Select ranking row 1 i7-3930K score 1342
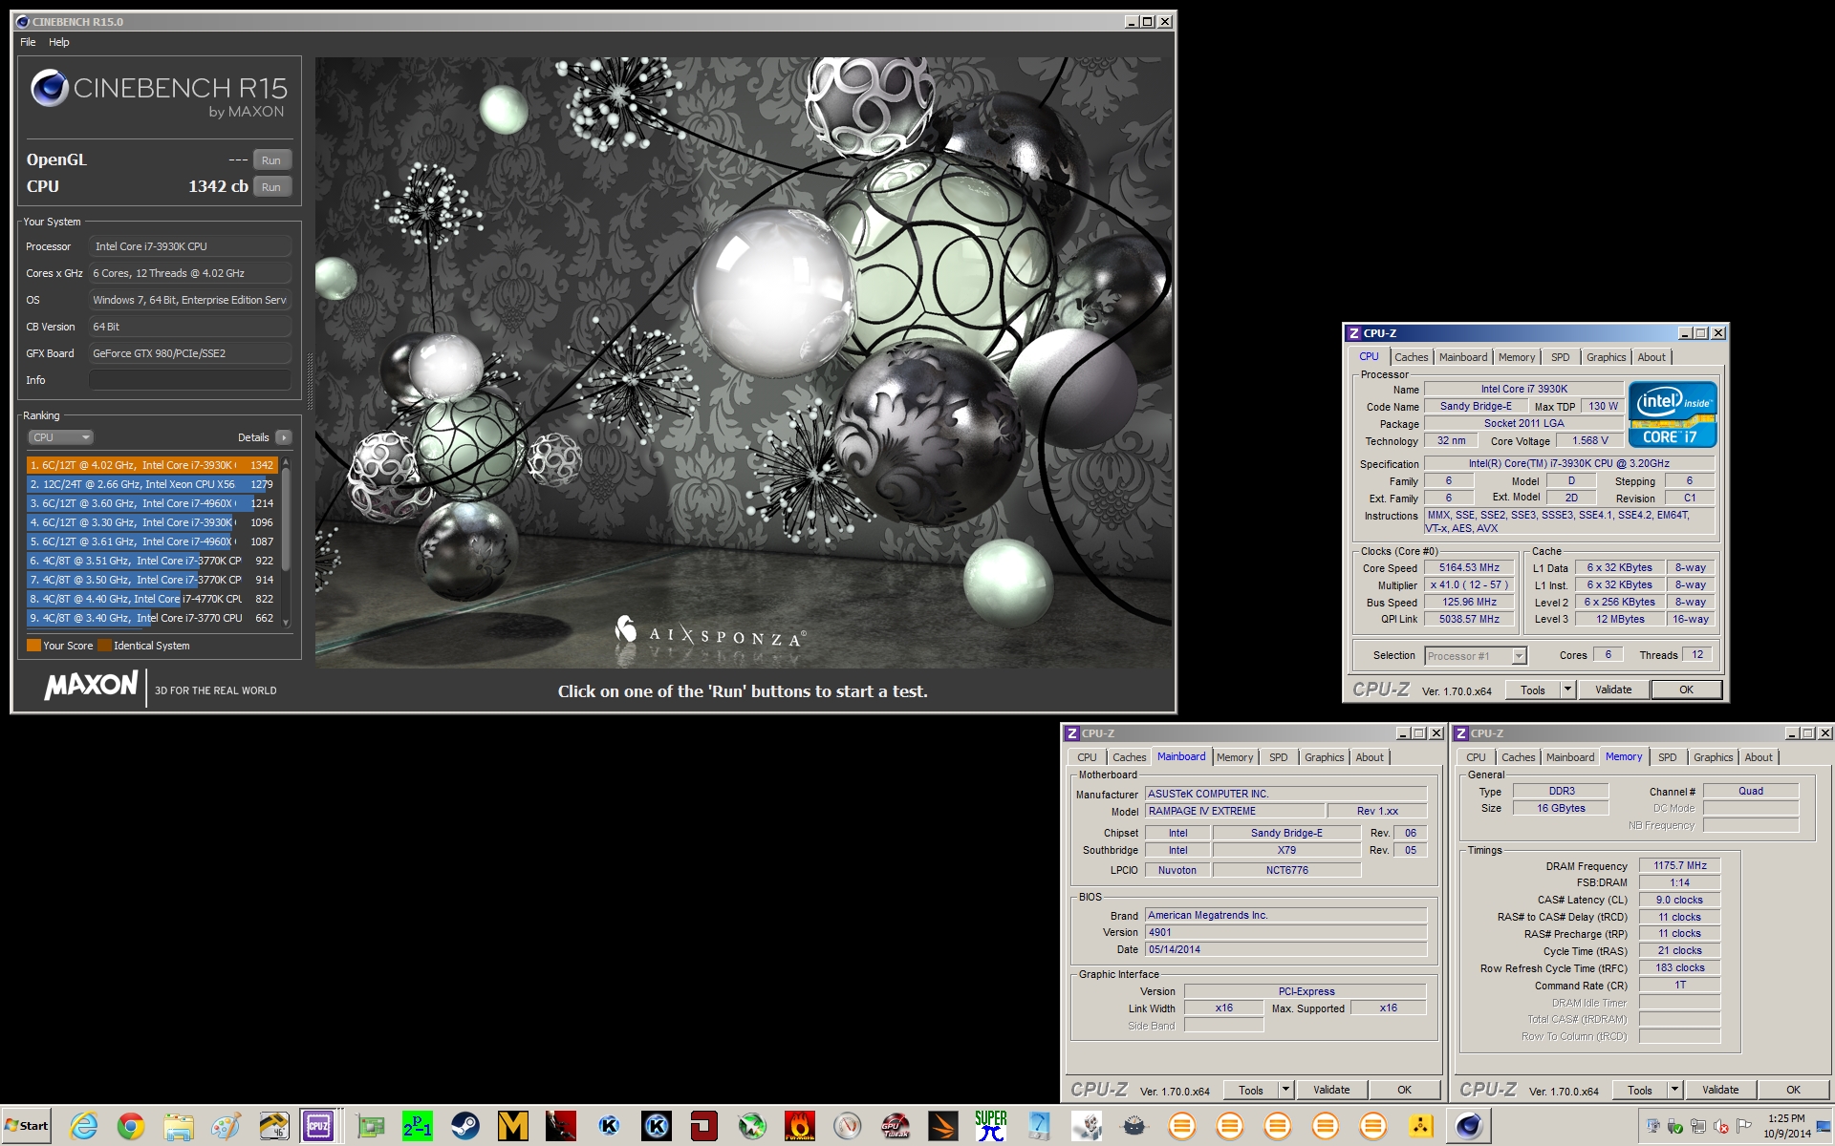The image size is (1835, 1146). pyautogui.click(x=152, y=465)
